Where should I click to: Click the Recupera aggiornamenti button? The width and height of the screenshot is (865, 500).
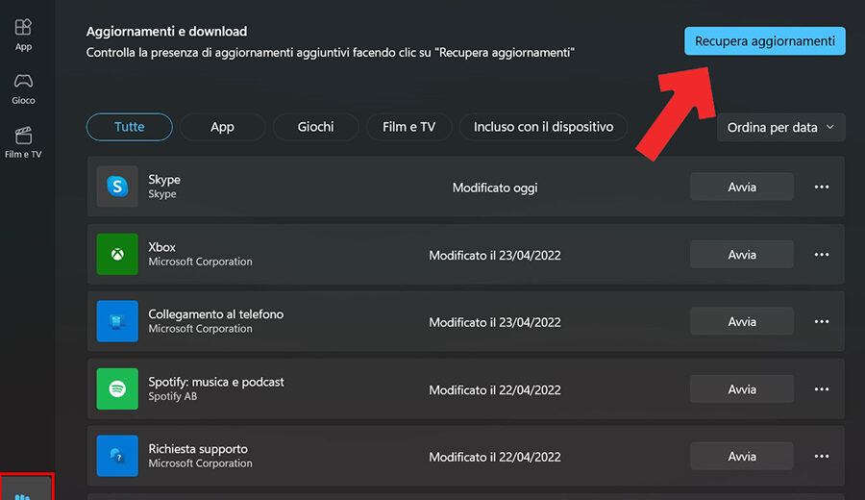coord(764,41)
